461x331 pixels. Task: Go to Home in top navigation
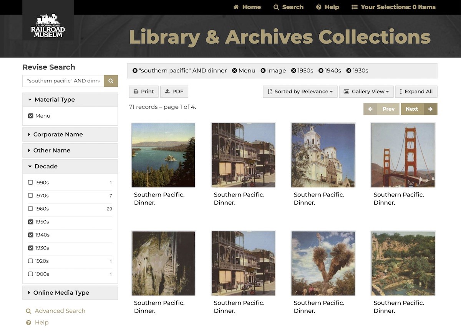247,7
